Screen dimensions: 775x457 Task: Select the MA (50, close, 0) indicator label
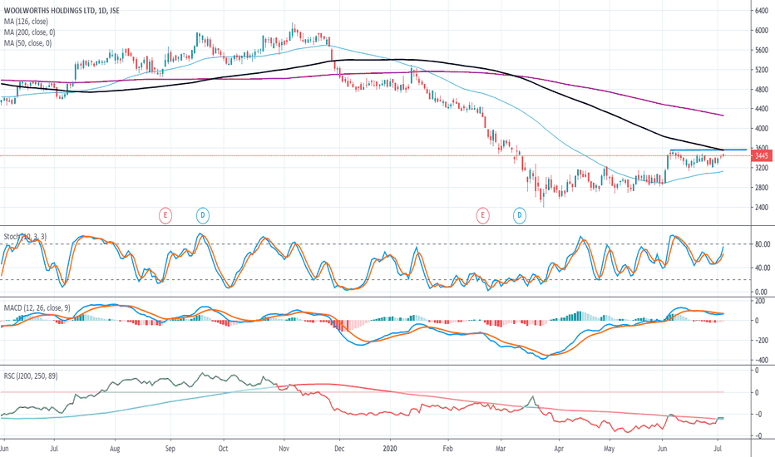click(27, 43)
